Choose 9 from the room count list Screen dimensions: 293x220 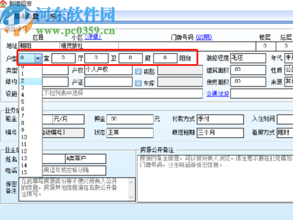click(x=31, y=130)
